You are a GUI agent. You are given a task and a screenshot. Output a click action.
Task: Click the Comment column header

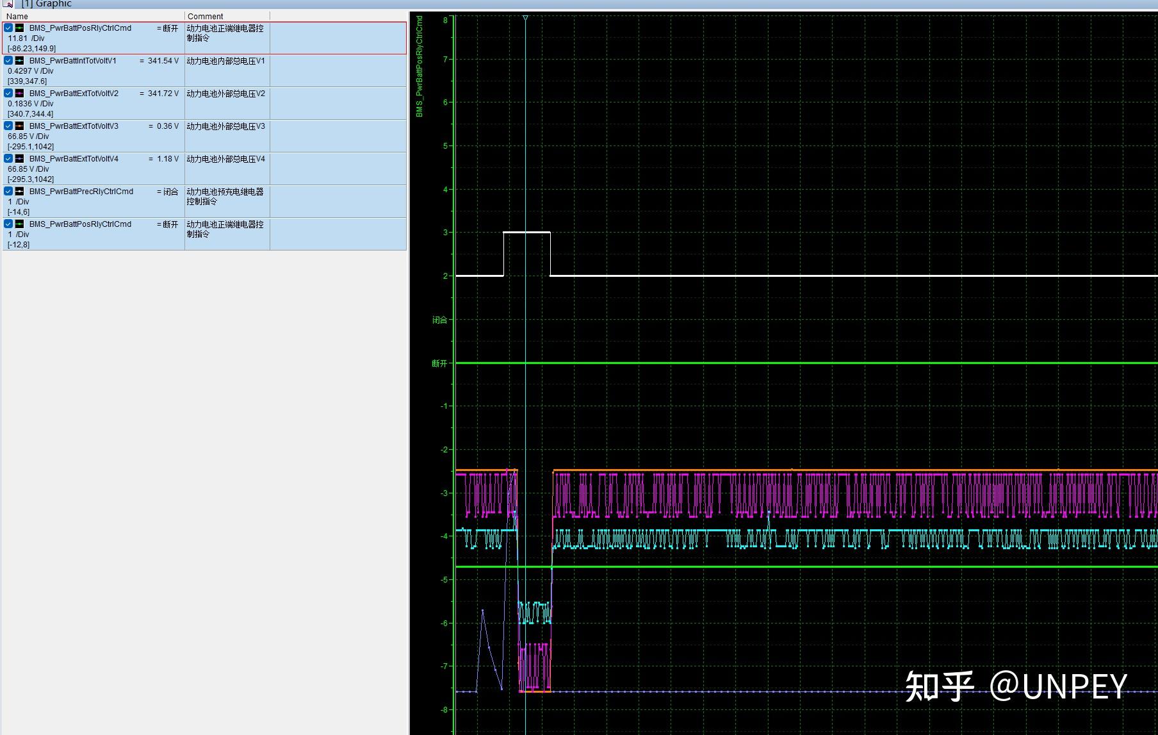[206, 16]
